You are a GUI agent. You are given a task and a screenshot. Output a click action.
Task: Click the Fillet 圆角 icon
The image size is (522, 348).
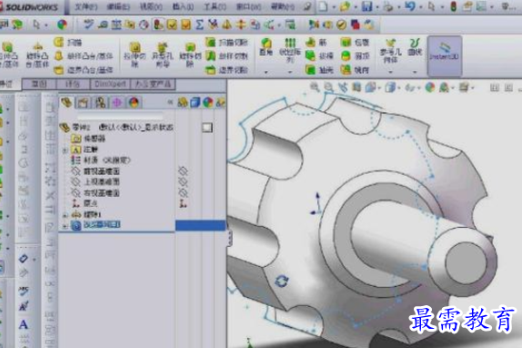click(266, 44)
